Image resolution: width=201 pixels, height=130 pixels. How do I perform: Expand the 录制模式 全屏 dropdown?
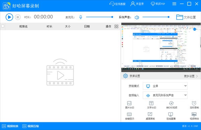coord(165,86)
